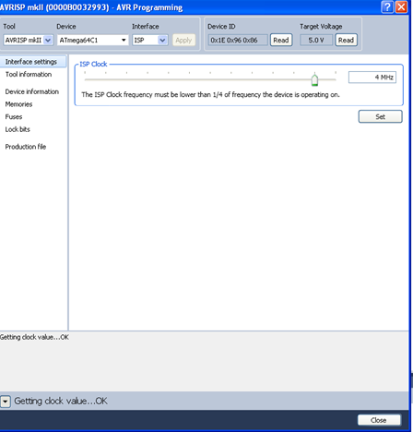
Task: Open the Production file section
Action: click(26, 147)
